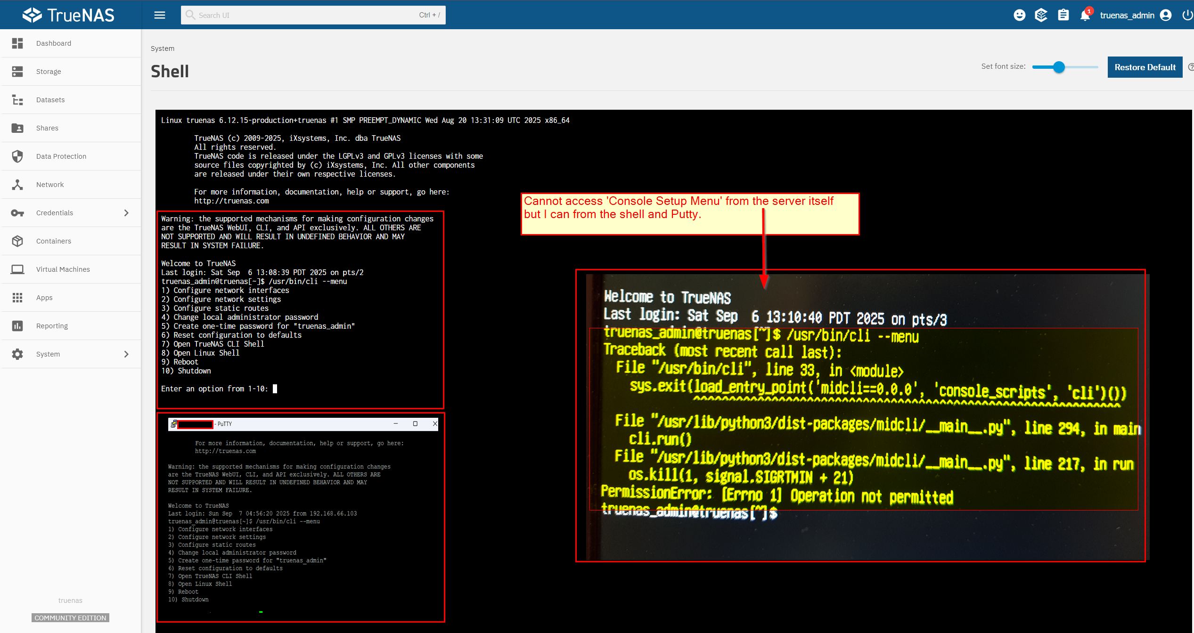
Task: Click the Dashboard sidebar icon
Action: 17,43
